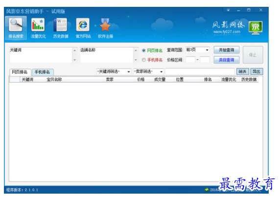
Task: Open the 软件注册 software registration icon
Action: 105,28
